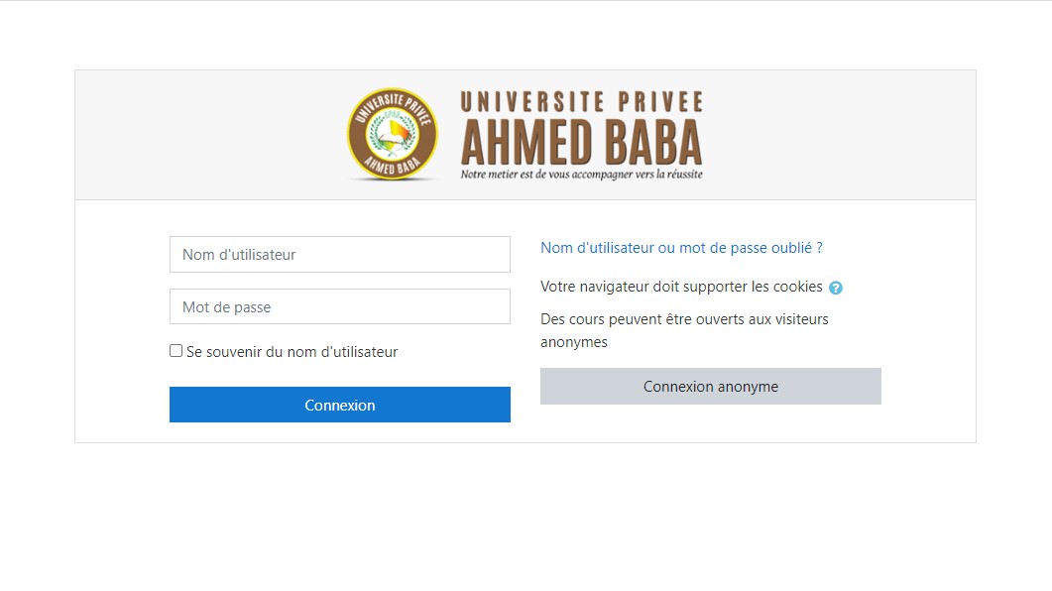The image size is (1052, 591).
Task: Open the cookies help question mark icon
Action: [836, 288]
